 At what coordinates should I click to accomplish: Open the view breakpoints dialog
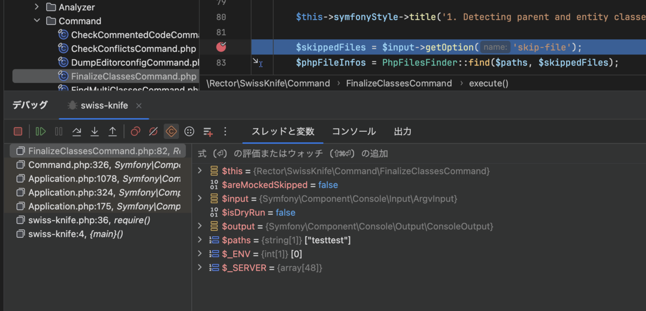pos(135,131)
